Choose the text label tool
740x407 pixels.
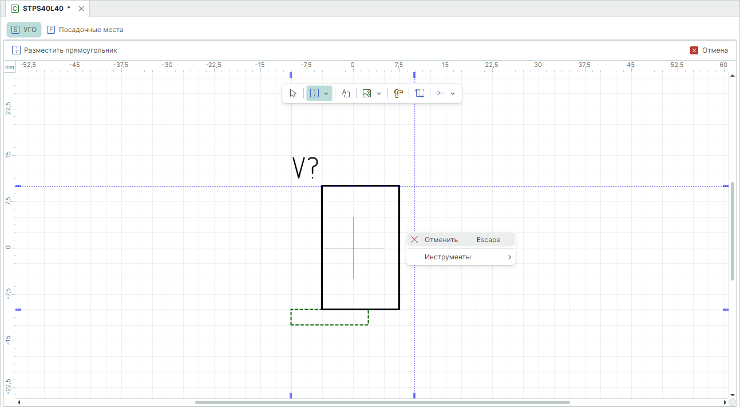346,93
